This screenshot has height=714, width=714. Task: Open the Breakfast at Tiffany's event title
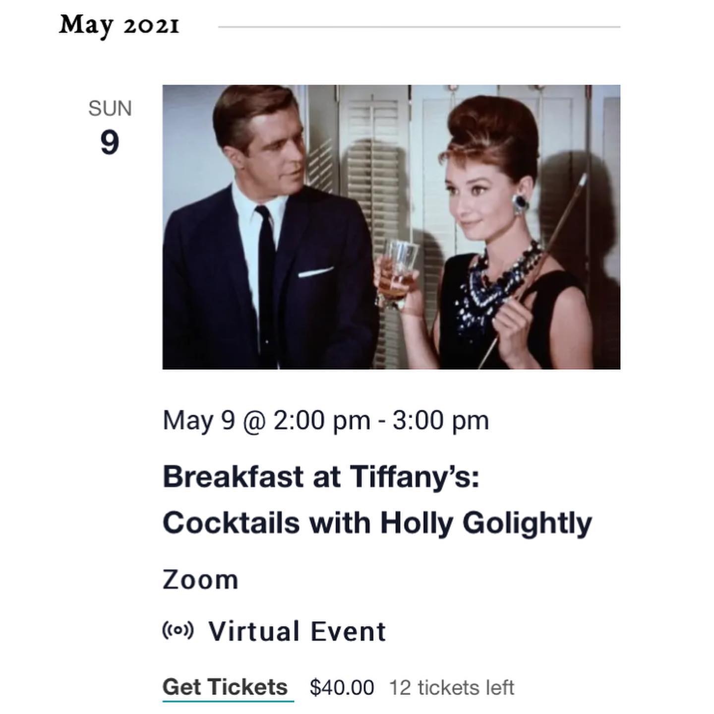321,476
